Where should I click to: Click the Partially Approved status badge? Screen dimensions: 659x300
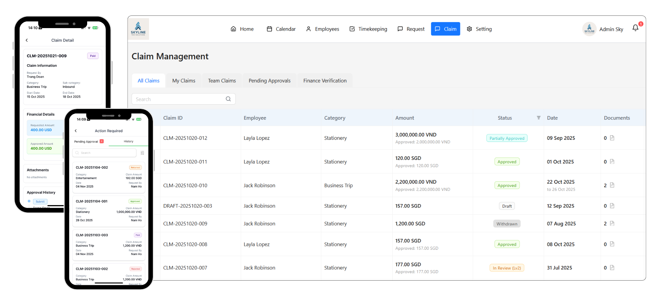pos(507,138)
